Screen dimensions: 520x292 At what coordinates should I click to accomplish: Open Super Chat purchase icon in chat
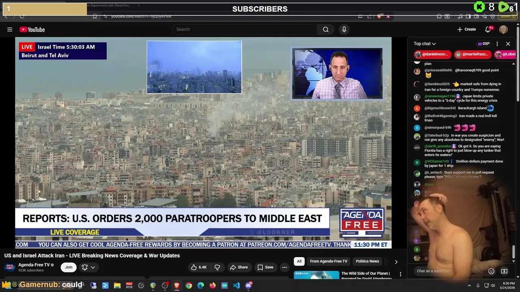(x=504, y=271)
